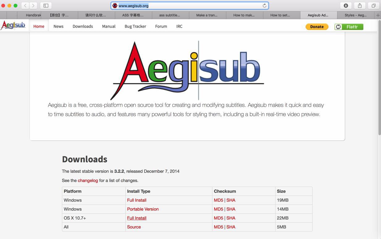
Task: Reload the page using the refresh icon
Action: coord(264,6)
